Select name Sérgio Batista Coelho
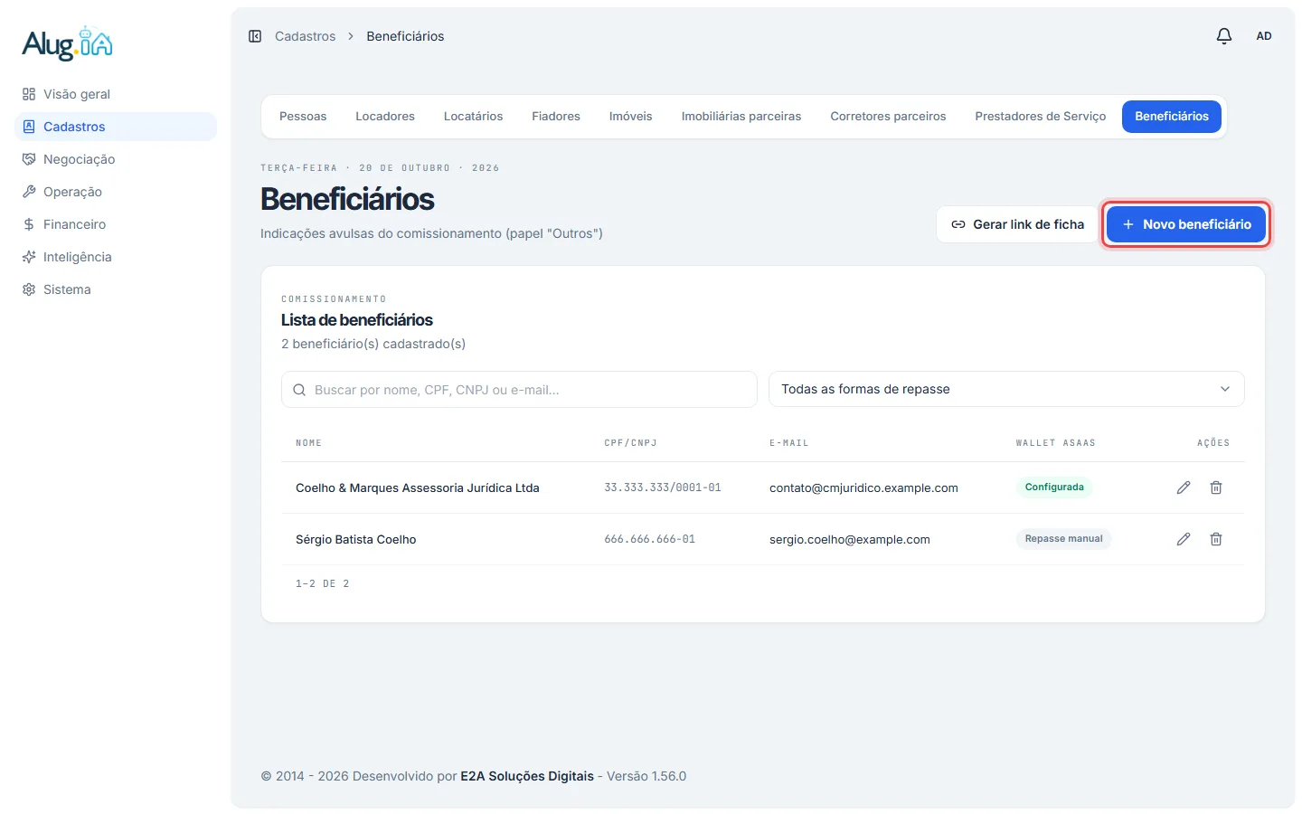This screenshot has height=814, width=1302. [x=356, y=540]
